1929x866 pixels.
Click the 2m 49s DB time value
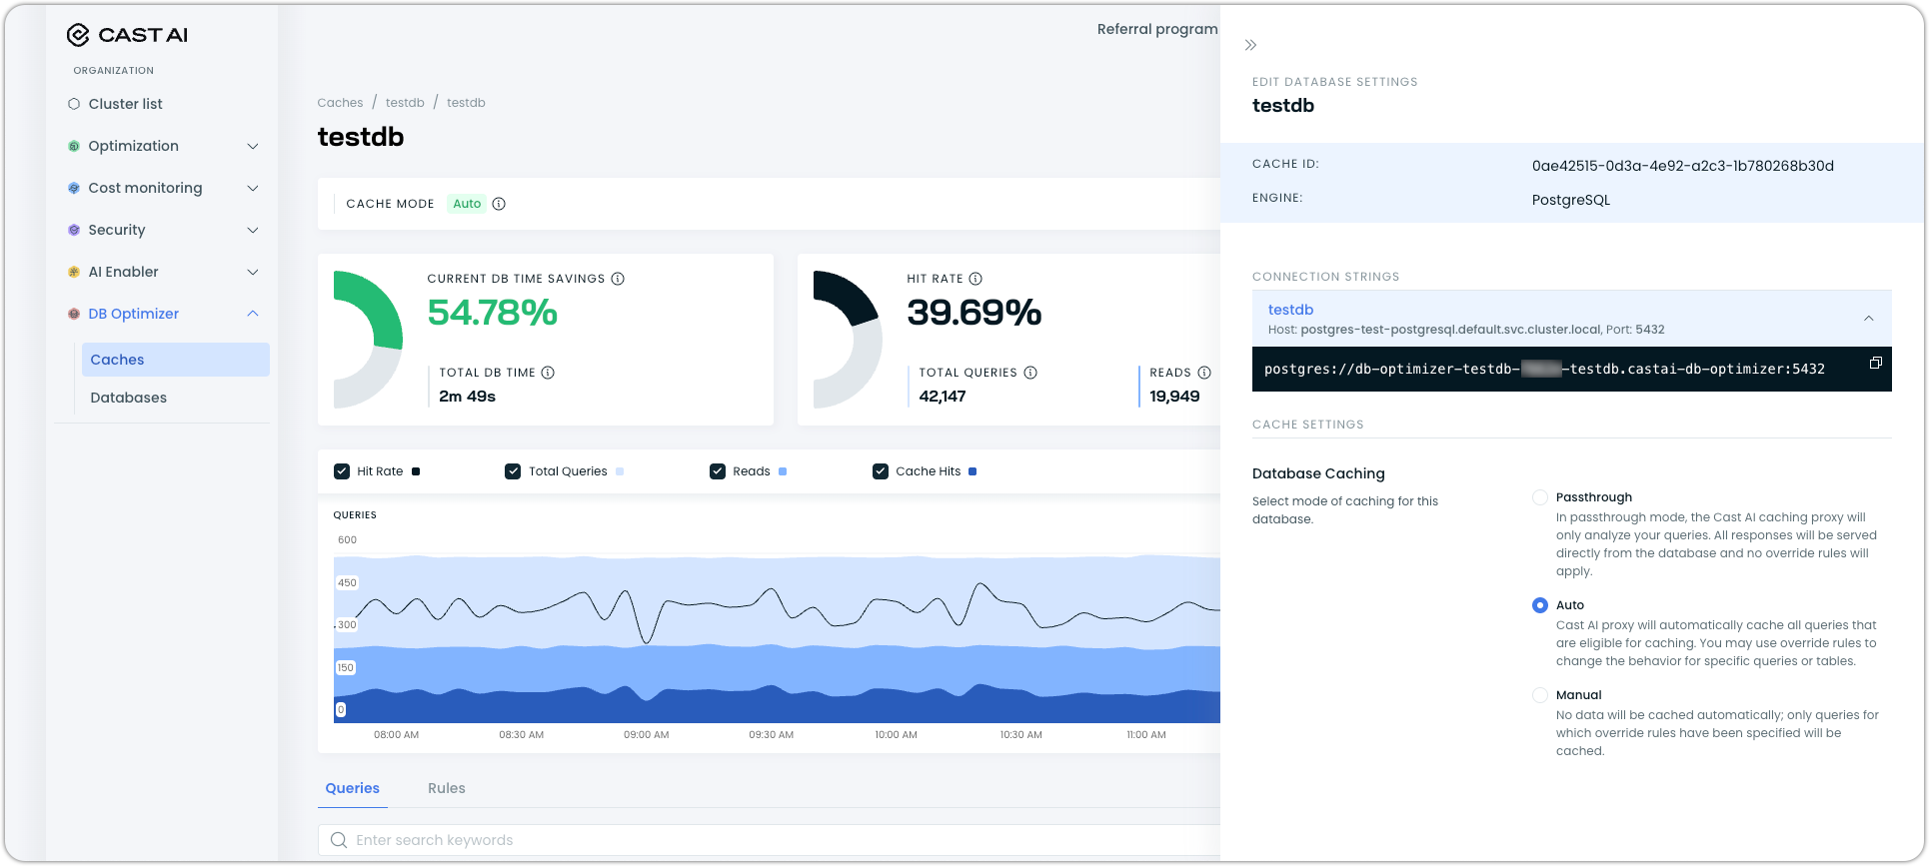point(467,397)
